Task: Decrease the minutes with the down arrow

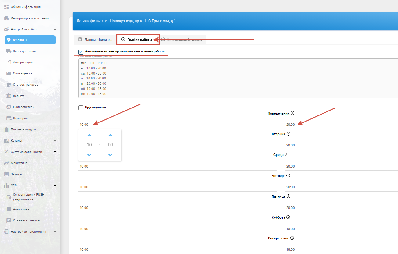Action: [x=110, y=155]
